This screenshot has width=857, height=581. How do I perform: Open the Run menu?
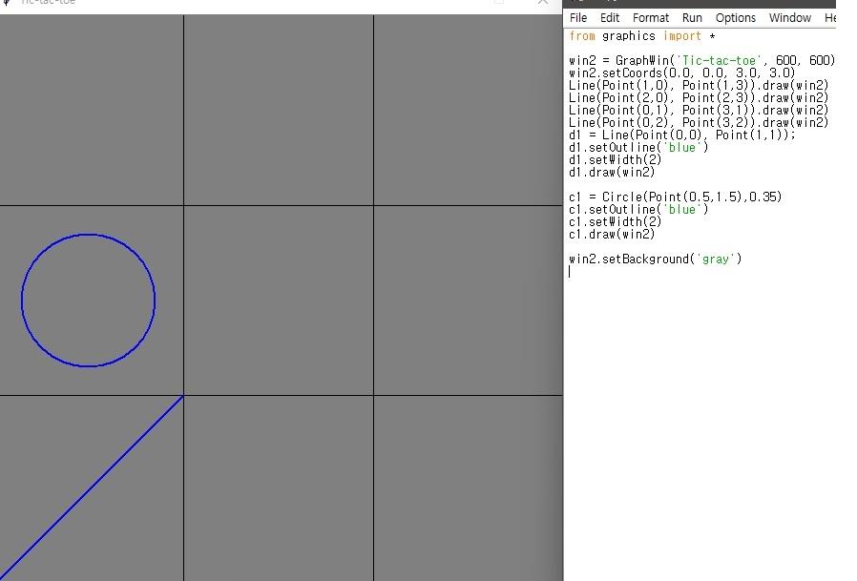(x=692, y=18)
